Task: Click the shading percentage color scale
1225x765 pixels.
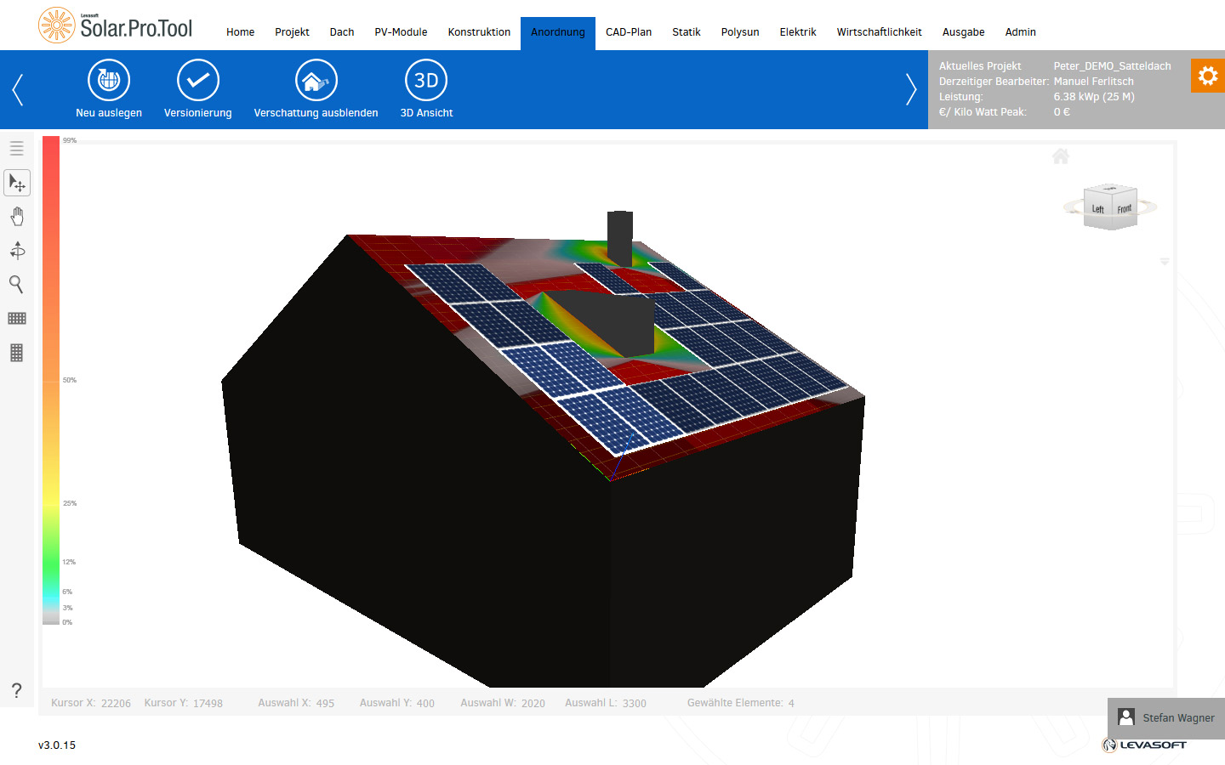Action: pyautogui.click(x=51, y=380)
